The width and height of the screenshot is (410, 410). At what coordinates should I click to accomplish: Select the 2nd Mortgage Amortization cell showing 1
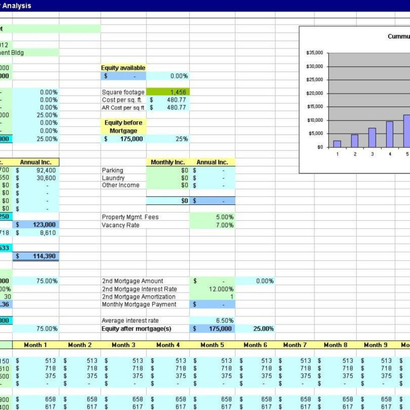pyautogui.click(x=212, y=296)
